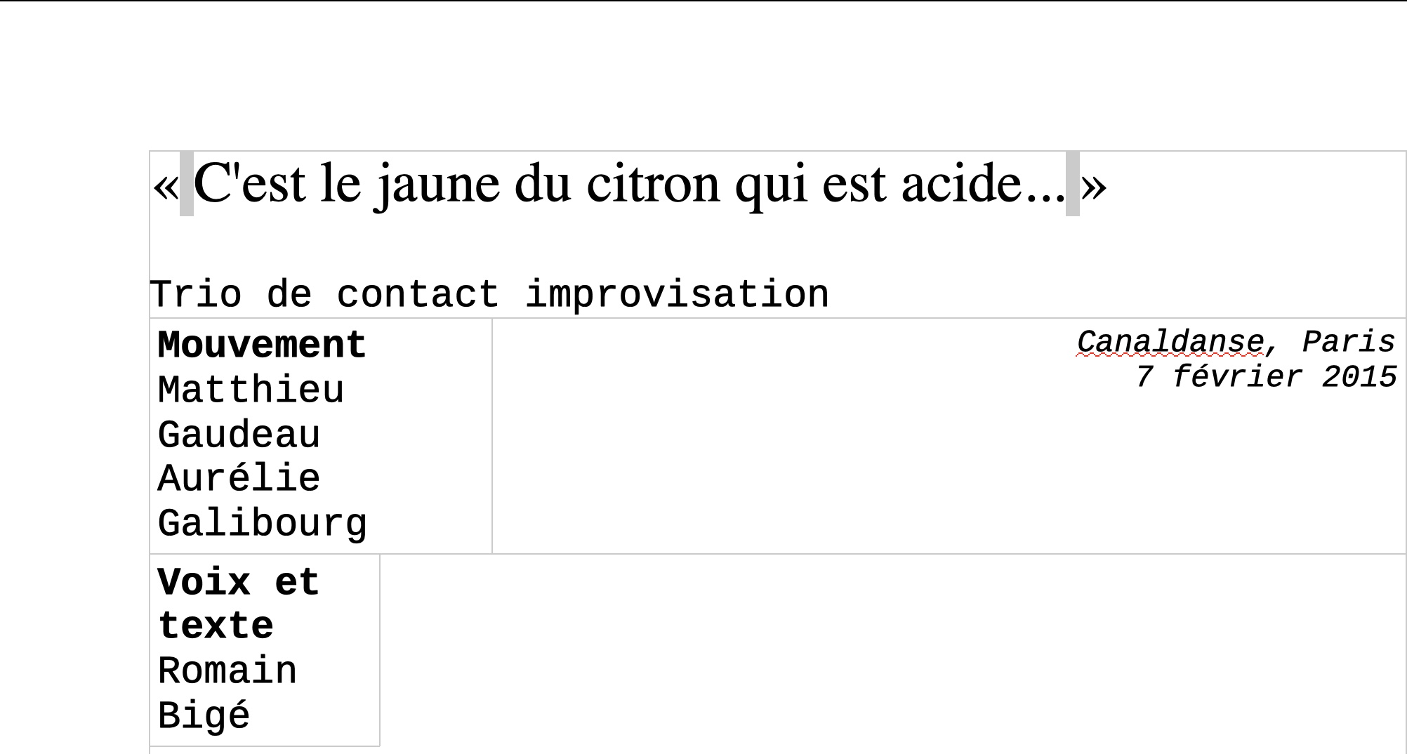Click the name "Galibourg"

click(x=262, y=524)
